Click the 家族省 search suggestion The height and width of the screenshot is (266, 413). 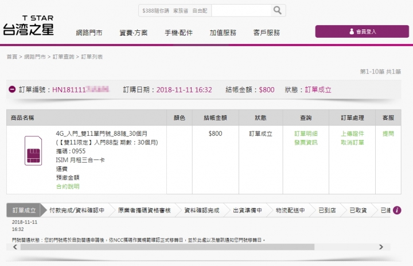(181, 11)
